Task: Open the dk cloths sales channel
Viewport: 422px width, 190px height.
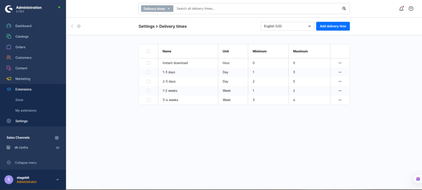Action: (21, 148)
